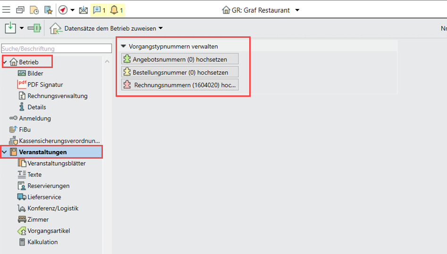Open favorites document star icon

click(x=48, y=10)
